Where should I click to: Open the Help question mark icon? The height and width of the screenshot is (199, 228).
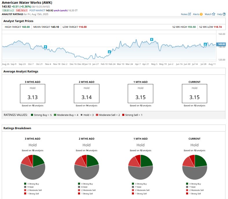click(x=224, y=14)
